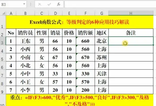
Task: Select row 7 header
Action: tap(3, 74)
